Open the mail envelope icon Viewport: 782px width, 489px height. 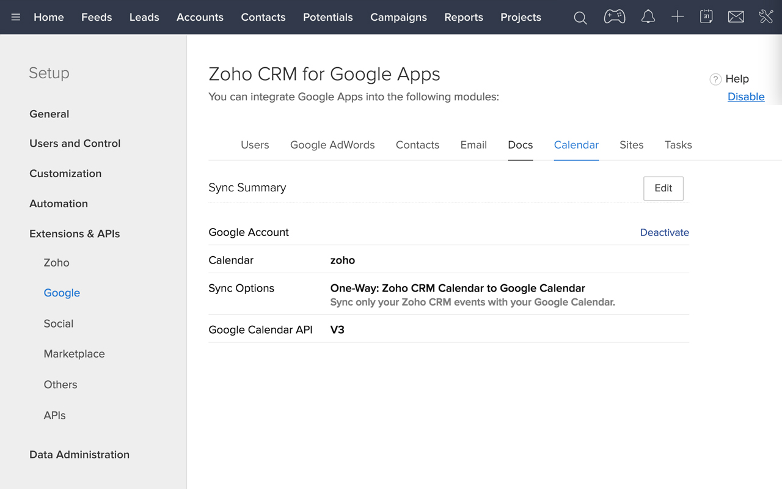[736, 17]
